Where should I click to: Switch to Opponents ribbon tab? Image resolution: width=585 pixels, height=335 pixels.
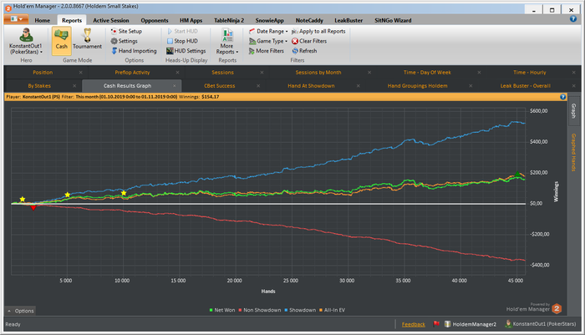[155, 18]
